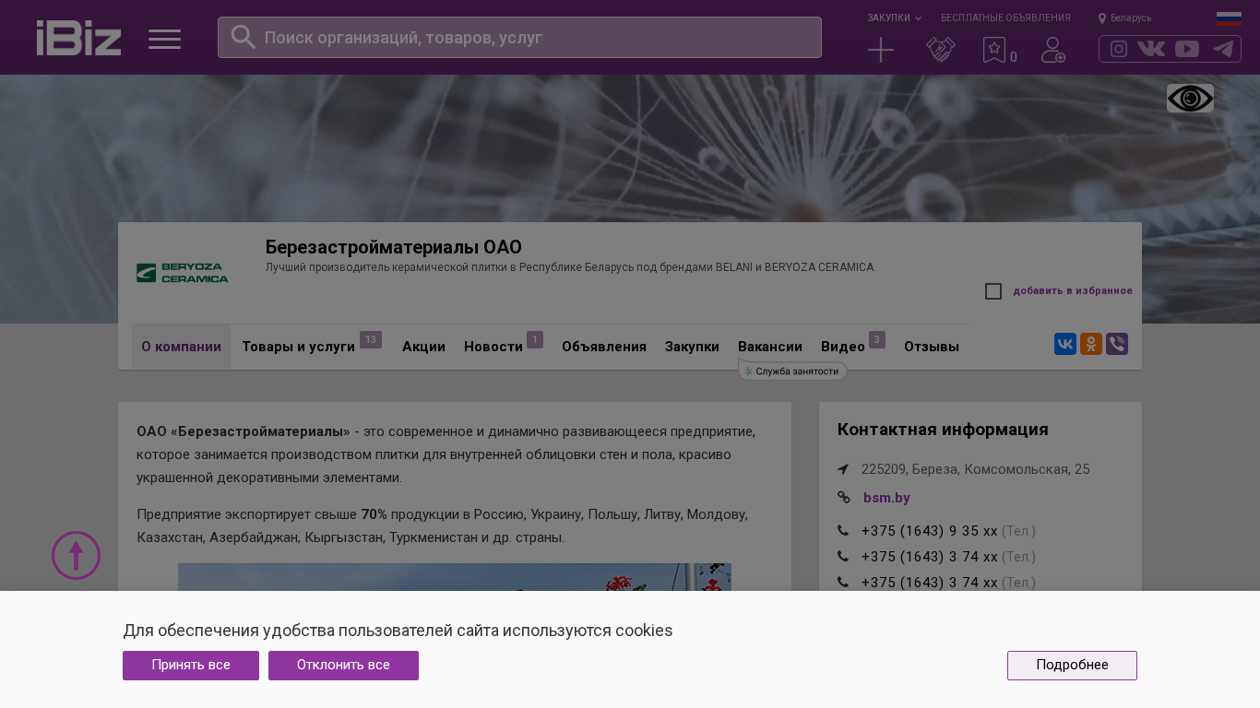Click the scroll-to-top arrow button

pos(76,555)
